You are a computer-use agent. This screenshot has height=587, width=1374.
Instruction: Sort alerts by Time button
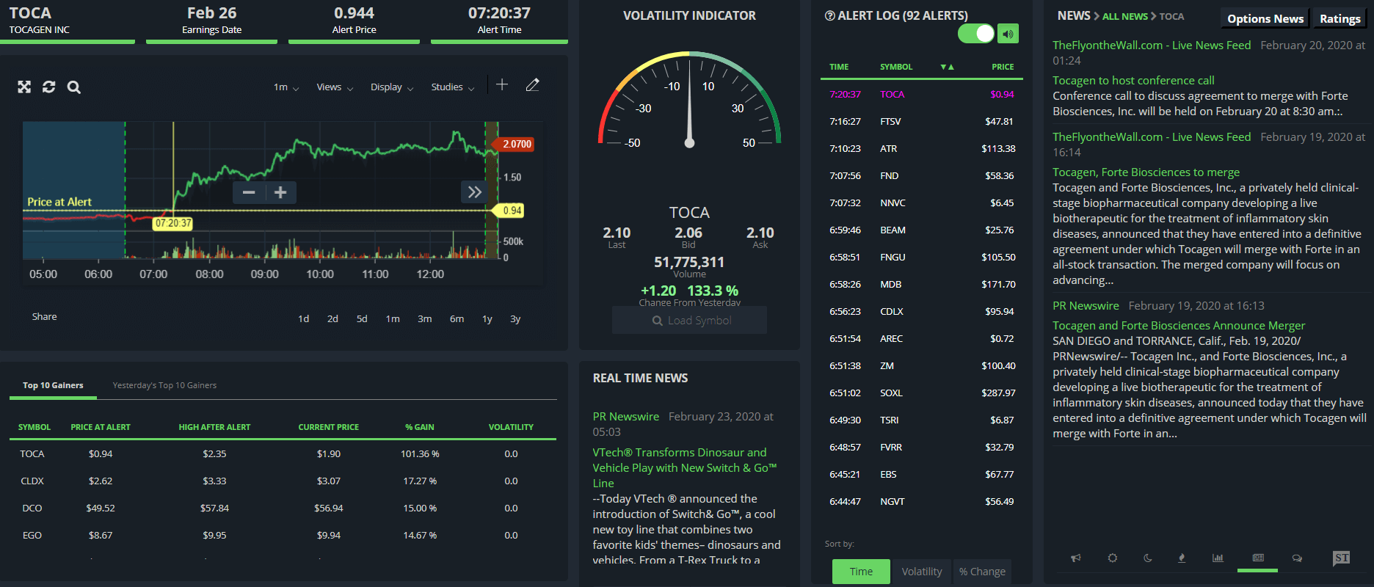(861, 572)
